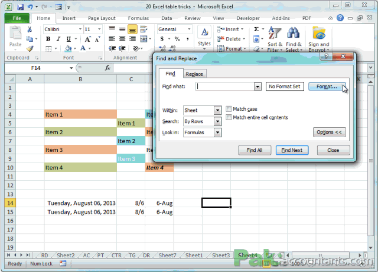The width and height of the screenshot is (378, 272).
Task: Select cell B4 containing Item 1
Action: [x=80, y=114]
